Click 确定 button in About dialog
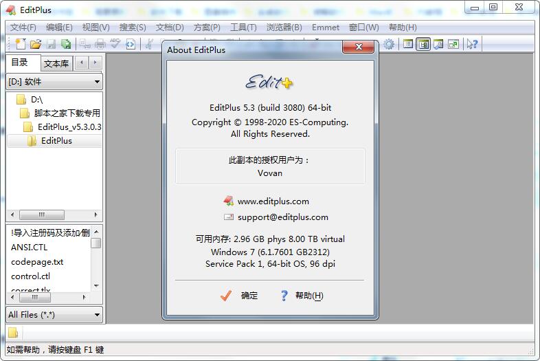 [239, 296]
